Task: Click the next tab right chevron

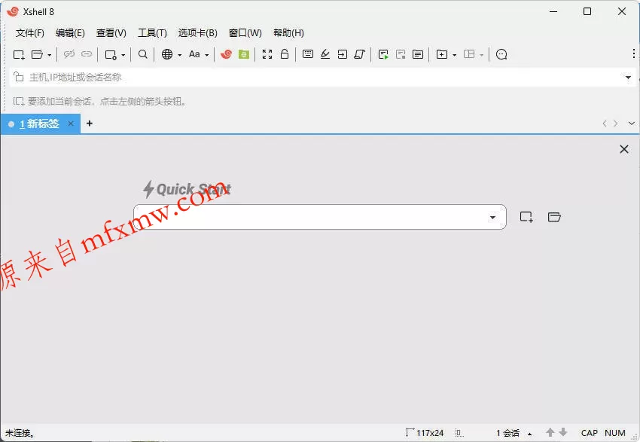Action: (x=615, y=123)
